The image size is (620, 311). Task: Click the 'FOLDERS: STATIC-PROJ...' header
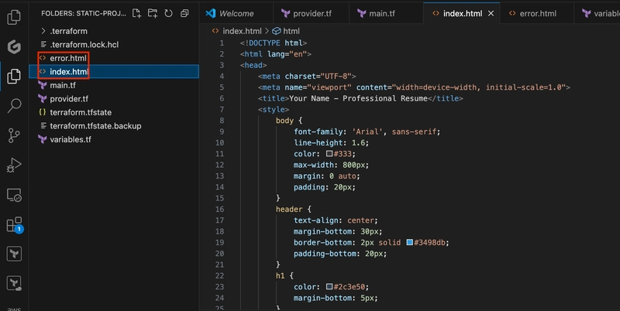point(84,13)
